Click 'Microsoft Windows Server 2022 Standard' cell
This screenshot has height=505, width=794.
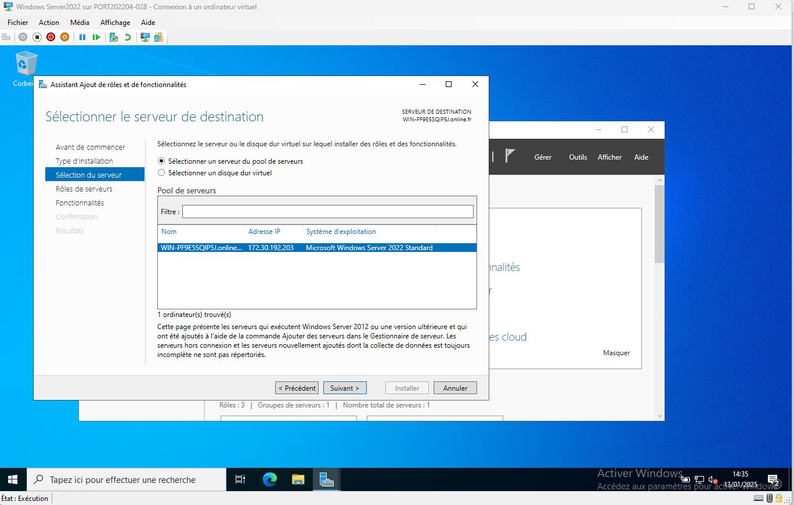[x=369, y=247]
